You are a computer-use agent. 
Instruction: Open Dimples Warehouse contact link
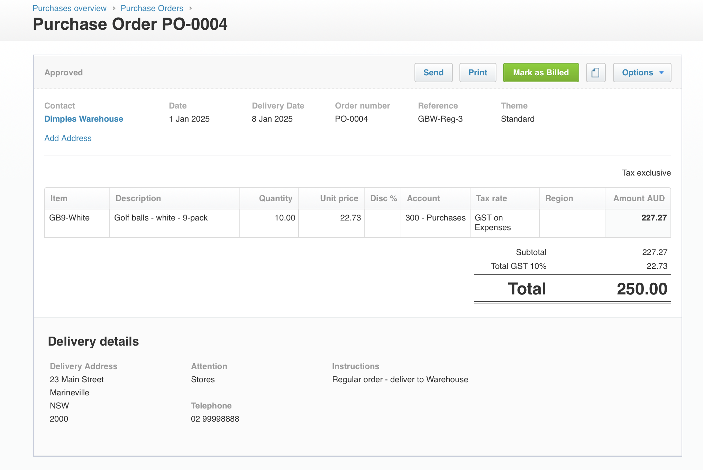pos(84,119)
